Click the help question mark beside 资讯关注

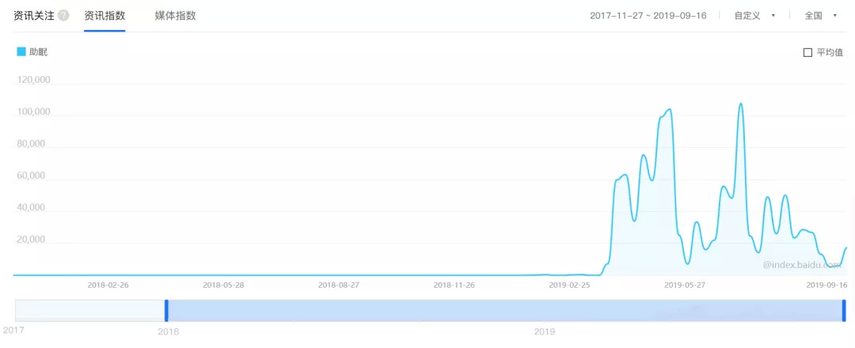pos(63,16)
